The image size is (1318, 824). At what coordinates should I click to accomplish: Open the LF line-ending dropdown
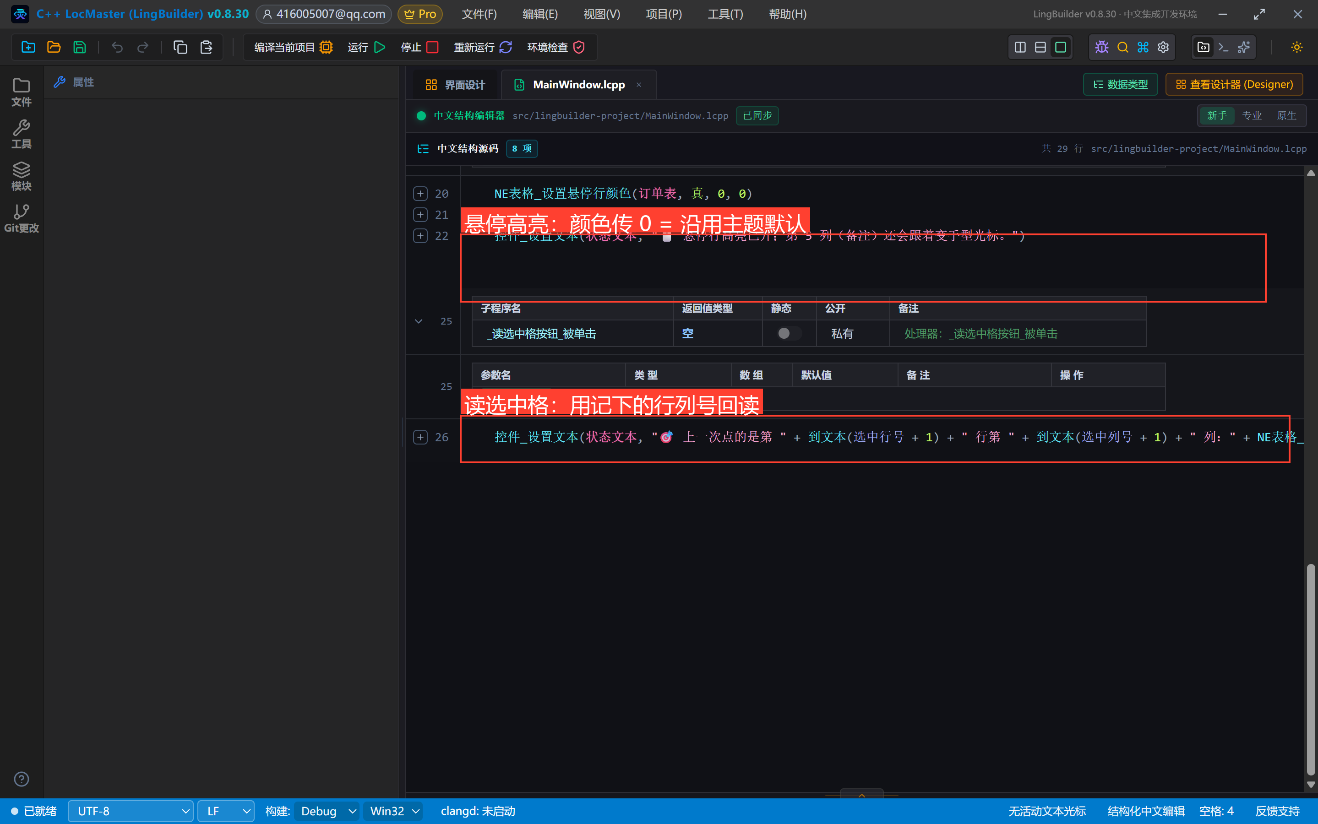pos(226,811)
